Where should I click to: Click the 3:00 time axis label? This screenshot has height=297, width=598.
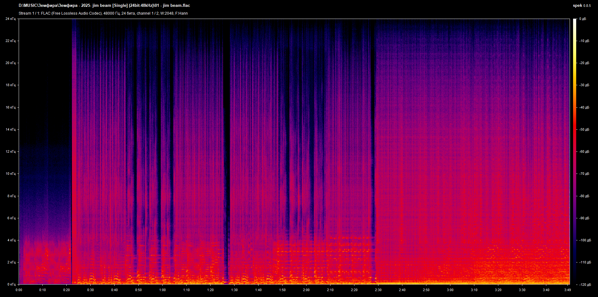coord(450,290)
